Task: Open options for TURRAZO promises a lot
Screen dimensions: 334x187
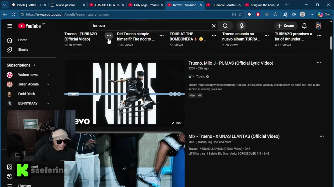Action: (x=319, y=36)
